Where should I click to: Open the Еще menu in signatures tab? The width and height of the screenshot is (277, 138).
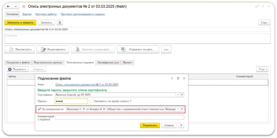[262, 69]
